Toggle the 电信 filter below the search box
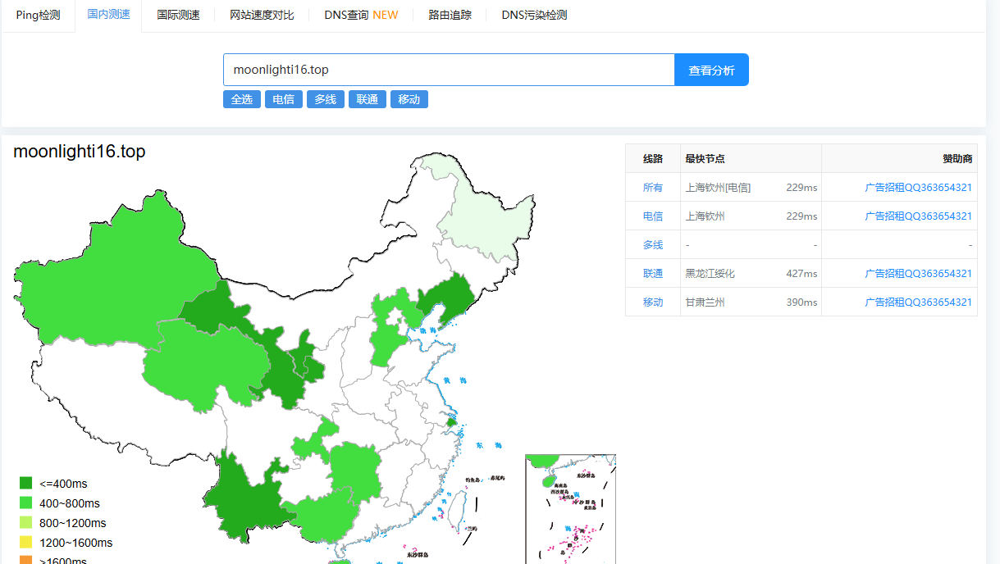The height and width of the screenshot is (564, 1000). point(284,99)
